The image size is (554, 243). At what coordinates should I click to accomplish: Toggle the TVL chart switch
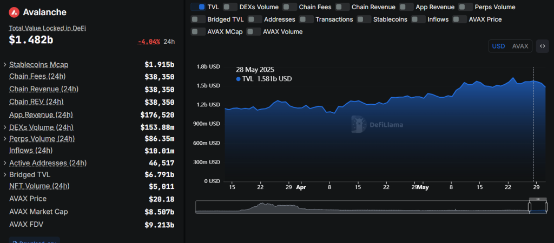pyautogui.click(x=198, y=7)
